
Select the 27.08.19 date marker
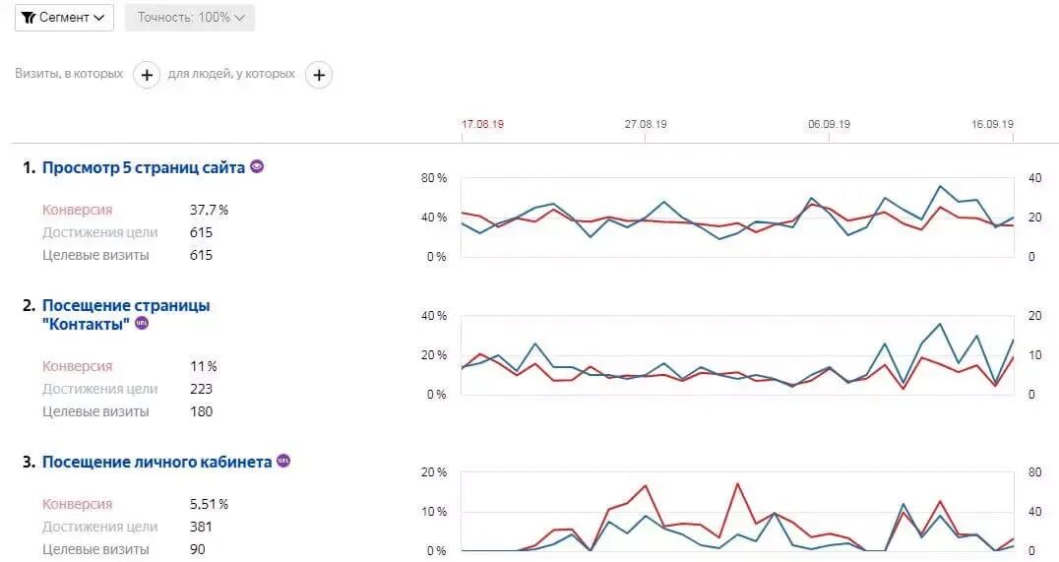click(x=646, y=124)
